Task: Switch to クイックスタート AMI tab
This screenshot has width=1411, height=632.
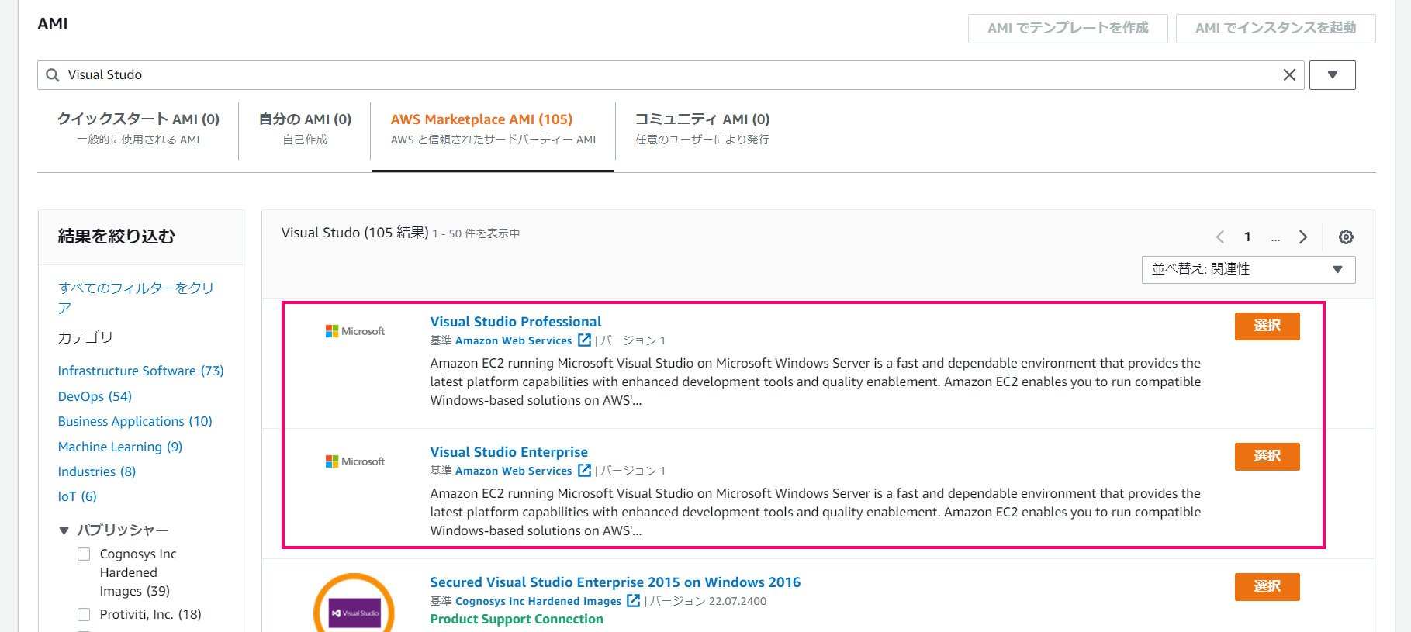Action: pos(138,129)
